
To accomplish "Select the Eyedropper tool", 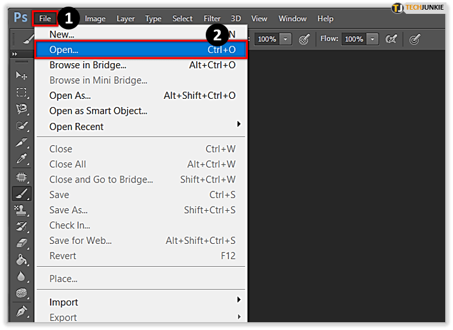I will [22, 160].
